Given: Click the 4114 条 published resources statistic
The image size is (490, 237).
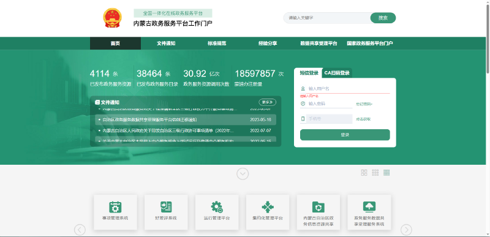Looking at the screenshot, I should click(111, 78).
